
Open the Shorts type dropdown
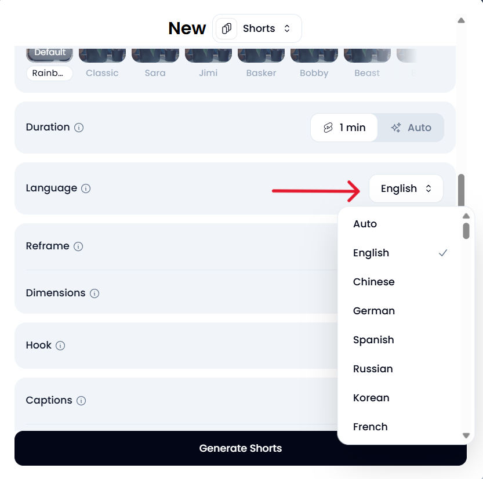pyautogui.click(x=257, y=28)
